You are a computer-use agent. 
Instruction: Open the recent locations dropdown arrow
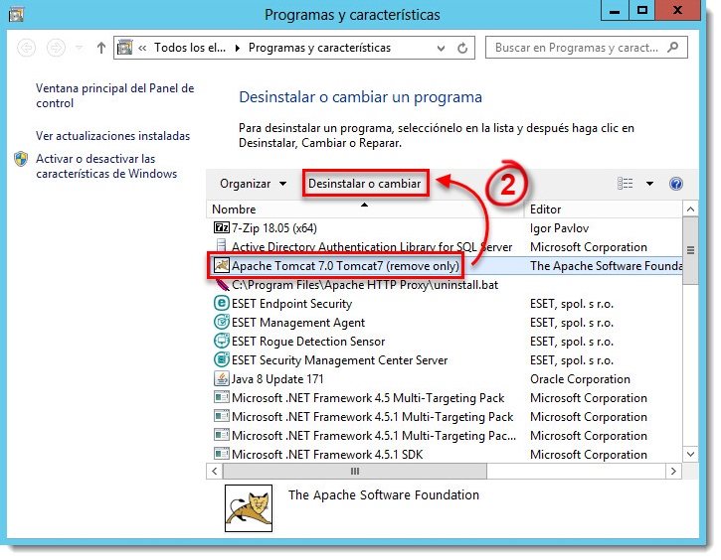point(80,48)
